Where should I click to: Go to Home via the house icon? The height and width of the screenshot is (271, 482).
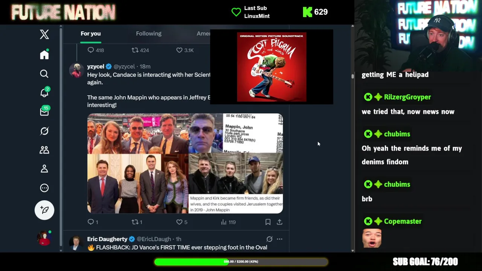[44, 55]
